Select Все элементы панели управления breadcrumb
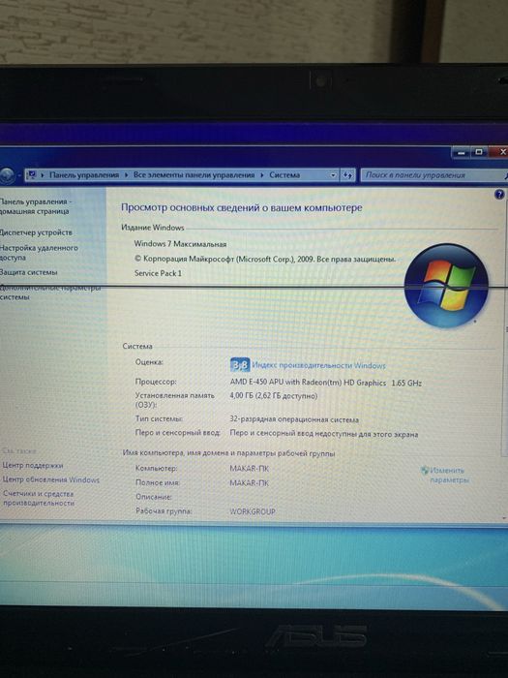 (194, 175)
